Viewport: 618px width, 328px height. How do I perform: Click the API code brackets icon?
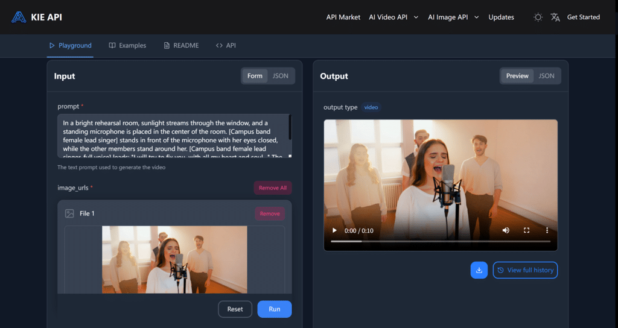tap(219, 45)
